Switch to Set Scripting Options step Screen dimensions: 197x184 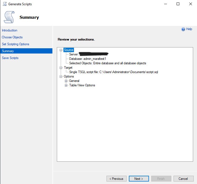(15, 44)
